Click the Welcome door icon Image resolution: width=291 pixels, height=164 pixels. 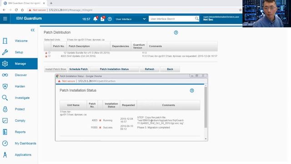pos(5,41)
